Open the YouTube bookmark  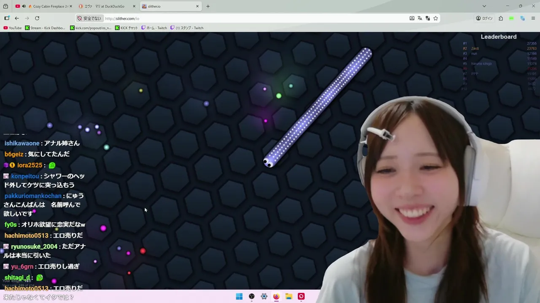pyautogui.click(x=12, y=28)
